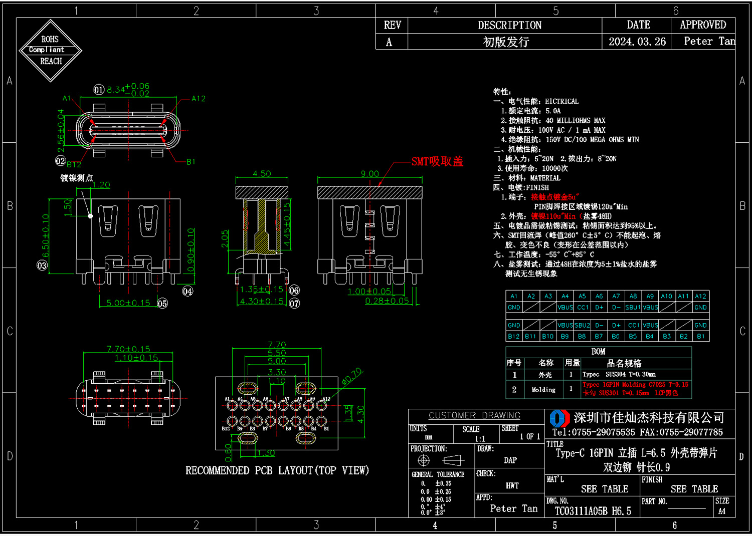752x536 pixels.
Task: Click the 9.00 dimension on the front view
Action: pos(370,174)
